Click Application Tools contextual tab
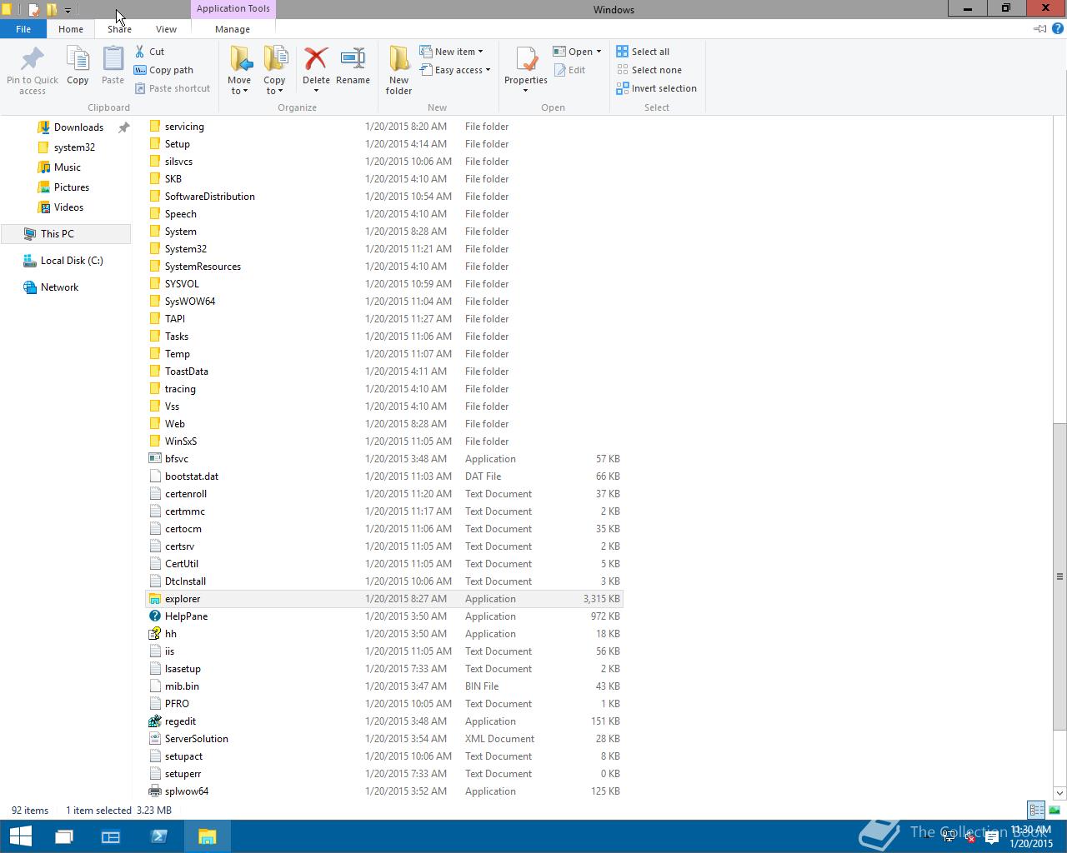The height and width of the screenshot is (853, 1067). point(233,8)
